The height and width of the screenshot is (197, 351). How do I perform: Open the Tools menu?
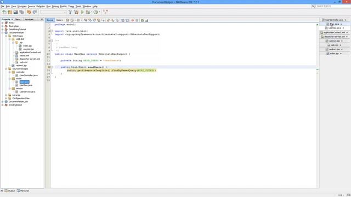click(78, 7)
